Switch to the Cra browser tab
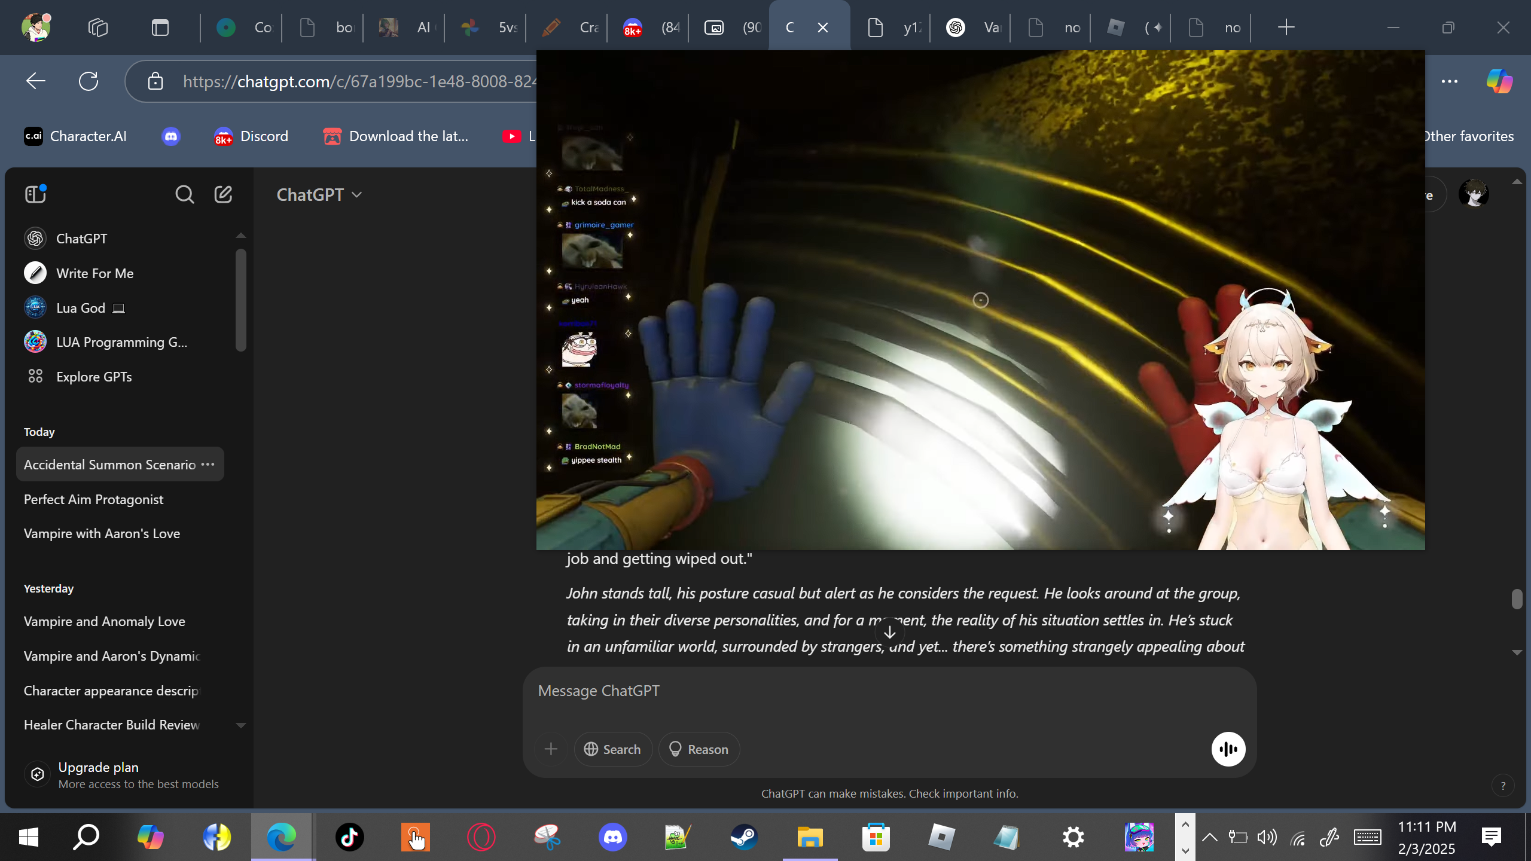Screen dimensions: 1531x861 567,28
